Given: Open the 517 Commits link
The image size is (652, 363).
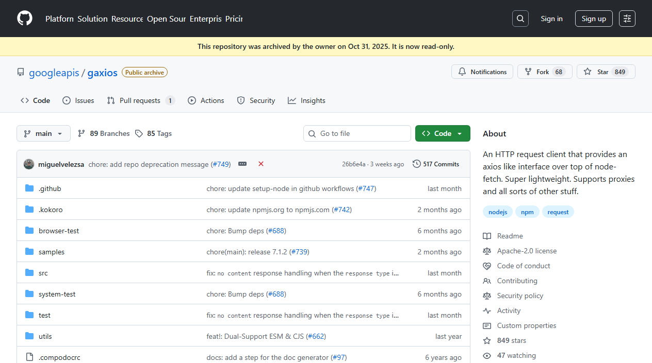Looking at the screenshot, I should (436, 164).
